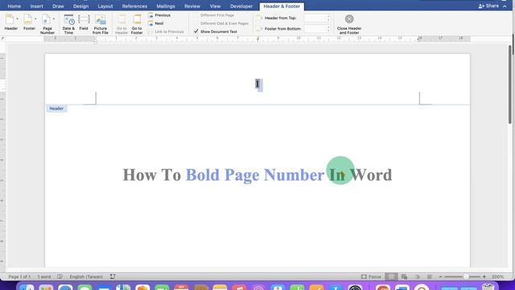Image resolution: width=515 pixels, height=290 pixels.
Task: Switch to Outline view icon
Action: coord(417,277)
